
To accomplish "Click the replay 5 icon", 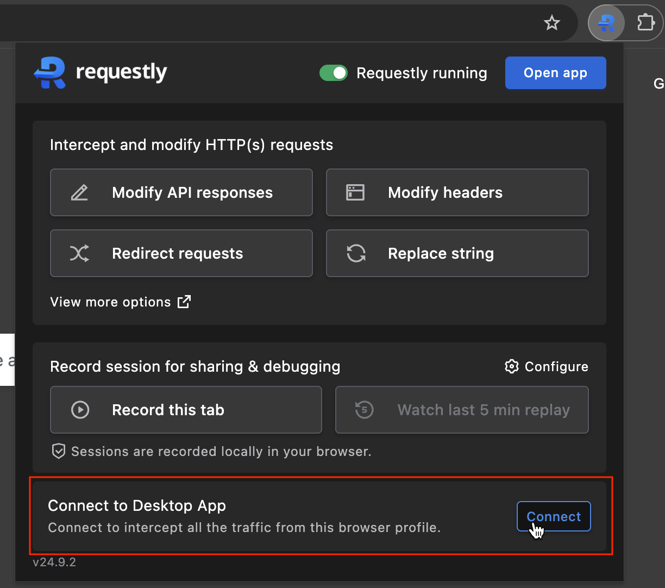I will click(364, 410).
